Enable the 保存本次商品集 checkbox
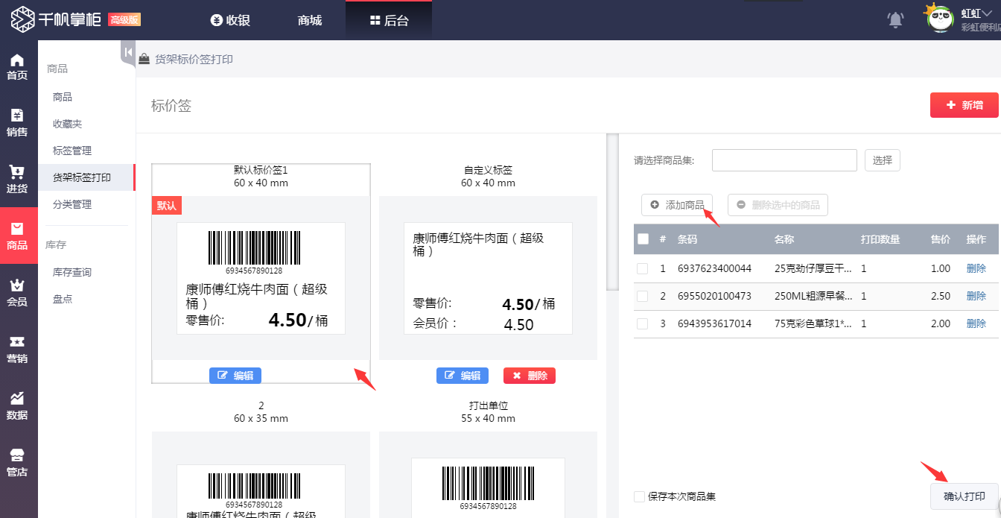This screenshot has height=518, width=1001. tap(638, 496)
